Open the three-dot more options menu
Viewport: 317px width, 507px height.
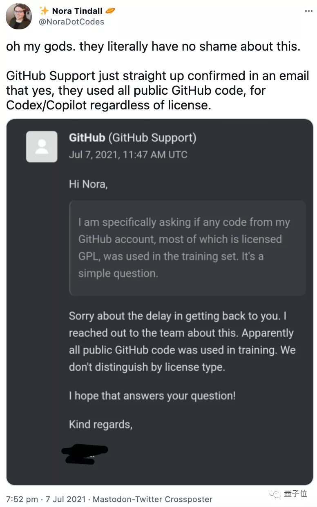click(308, 11)
